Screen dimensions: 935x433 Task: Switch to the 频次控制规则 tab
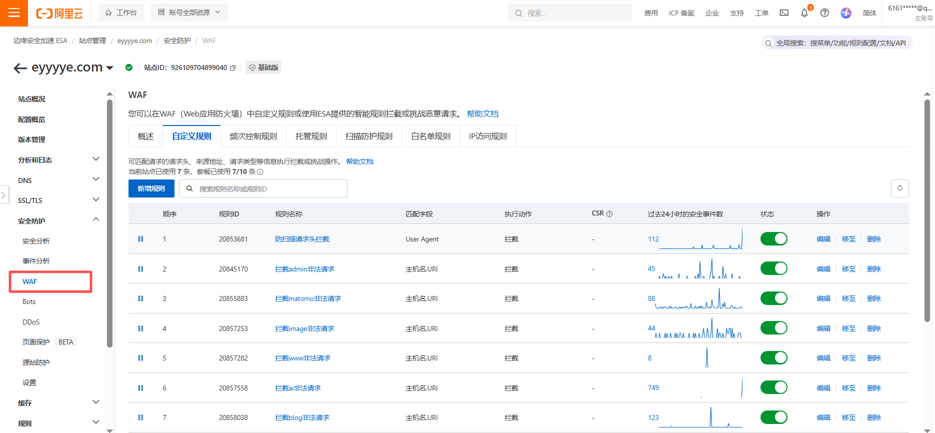click(253, 136)
